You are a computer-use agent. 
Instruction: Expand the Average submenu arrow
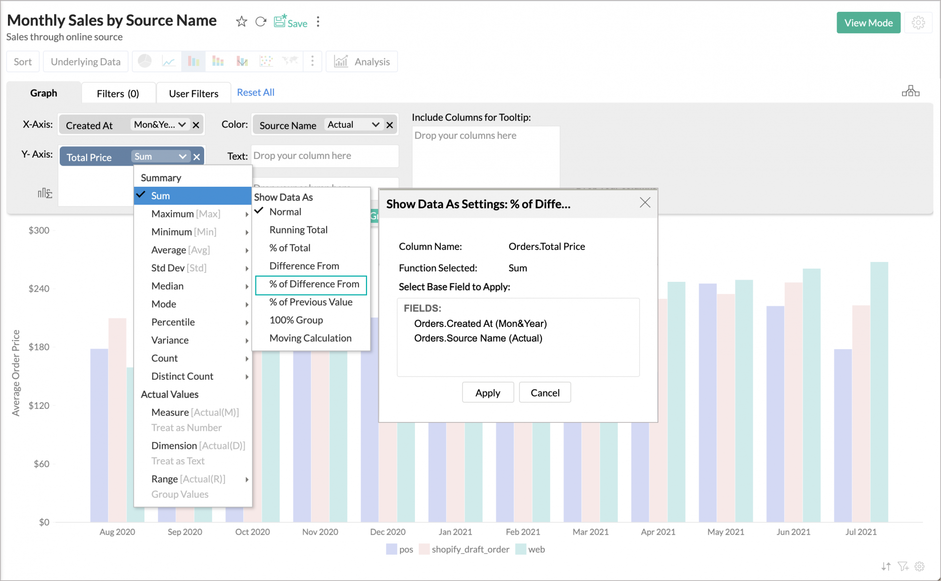point(247,250)
